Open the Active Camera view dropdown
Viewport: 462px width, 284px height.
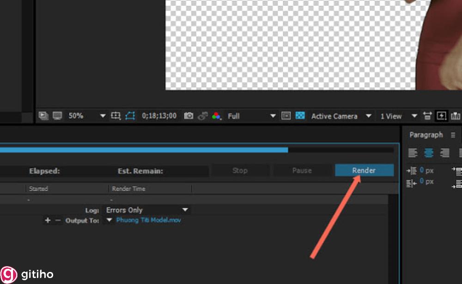[x=369, y=116]
